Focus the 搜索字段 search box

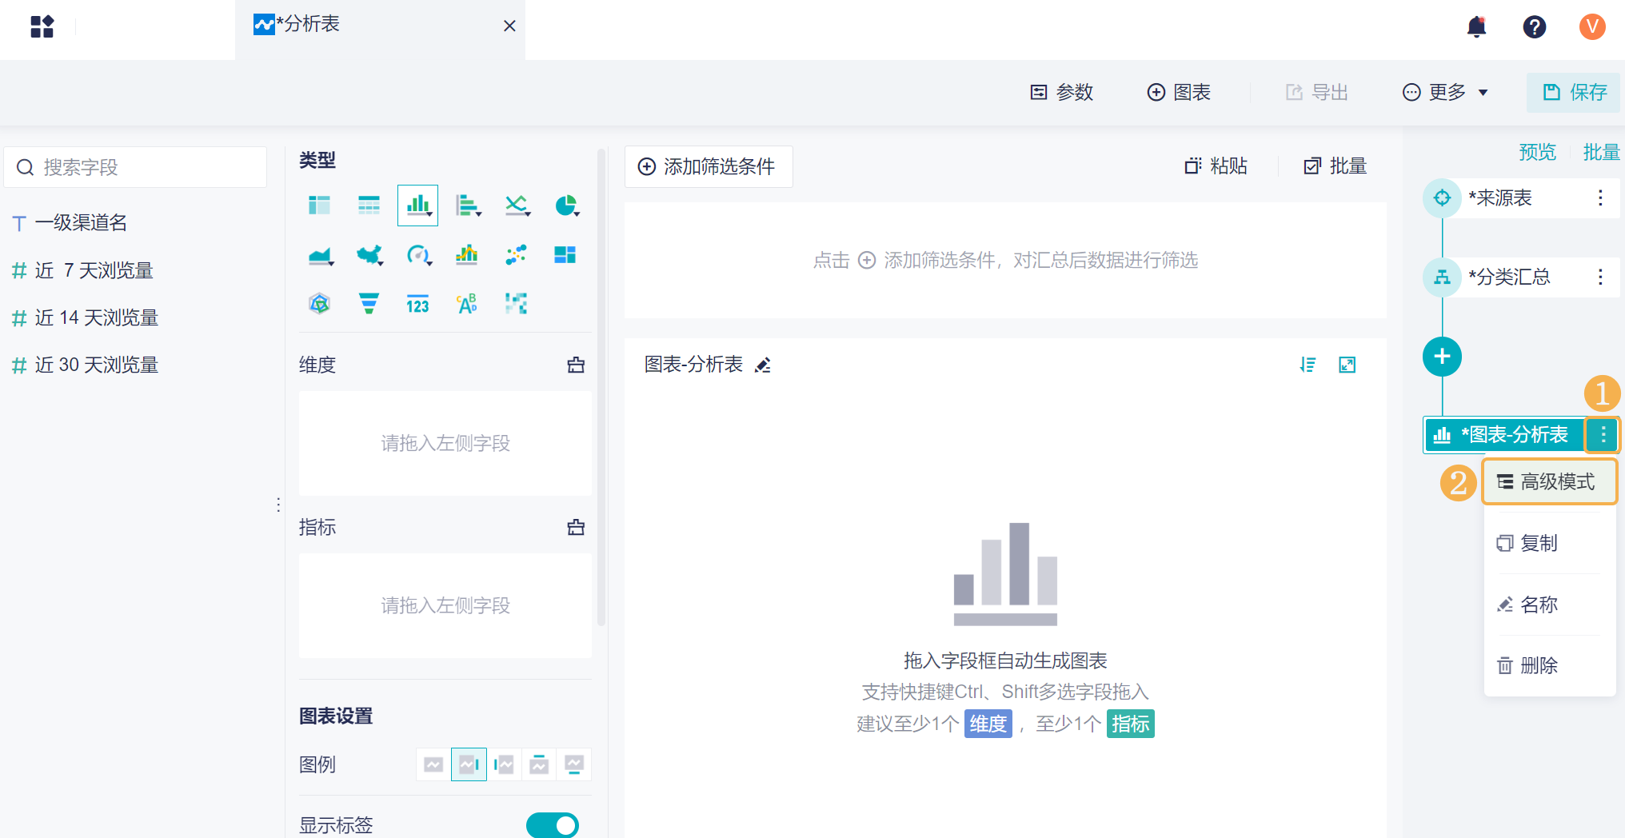[135, 167]
